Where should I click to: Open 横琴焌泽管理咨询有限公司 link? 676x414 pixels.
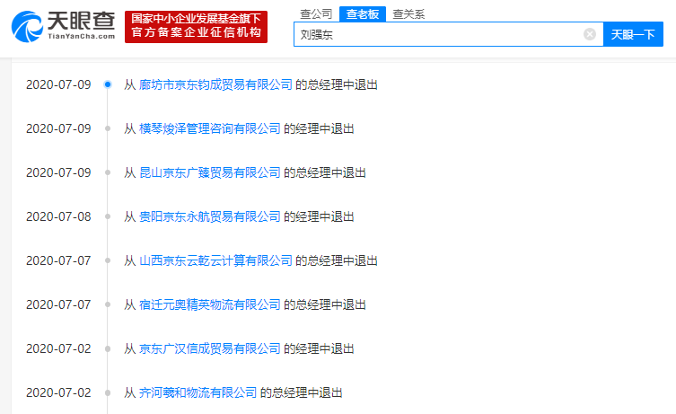click(x=210, y=128)
